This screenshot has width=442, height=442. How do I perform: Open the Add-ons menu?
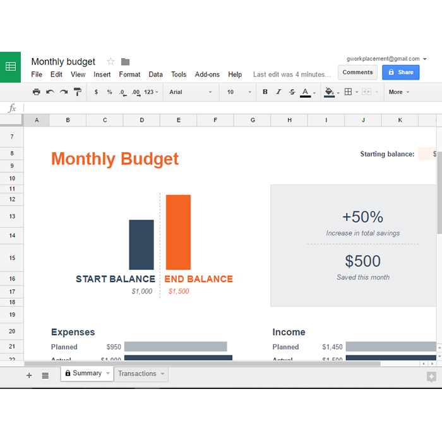207,75
